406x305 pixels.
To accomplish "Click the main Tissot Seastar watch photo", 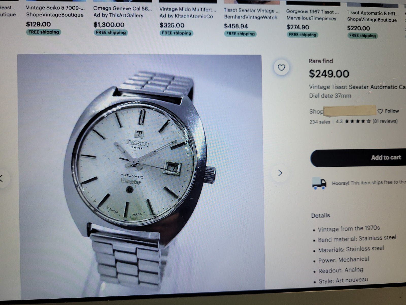I will point(139,173).
